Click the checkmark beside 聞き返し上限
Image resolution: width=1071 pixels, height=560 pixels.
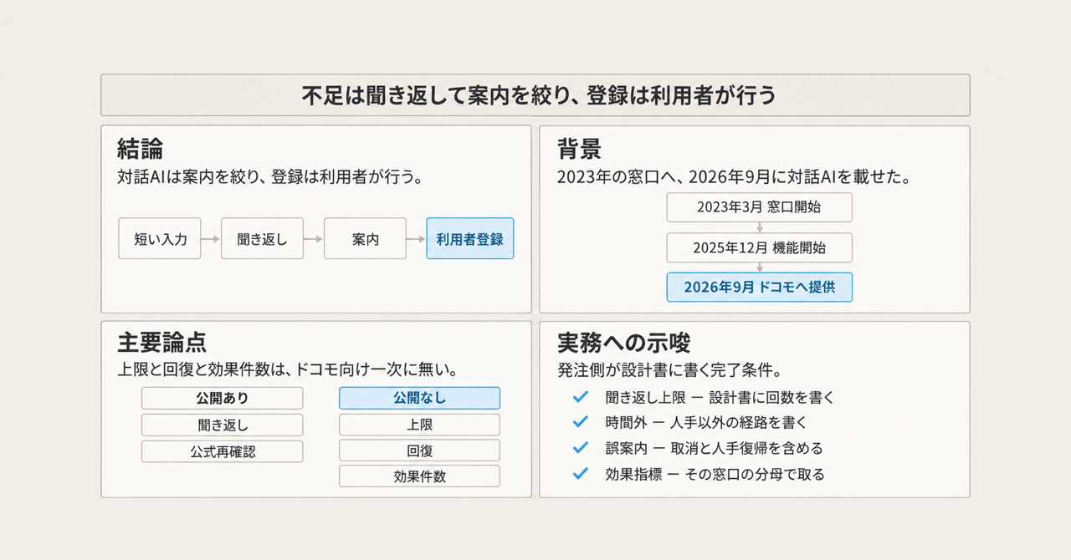click(x=580, y=397)
